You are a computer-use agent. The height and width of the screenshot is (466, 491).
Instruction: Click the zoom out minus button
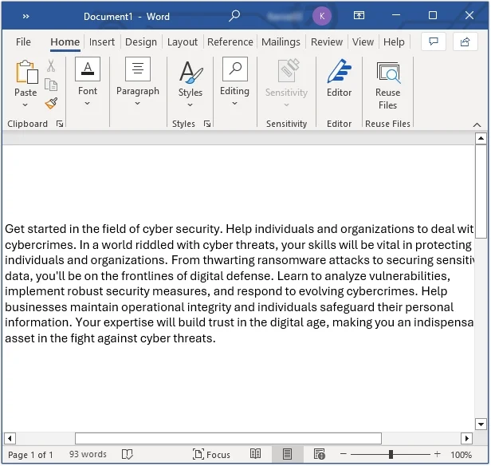click(344, 454)
